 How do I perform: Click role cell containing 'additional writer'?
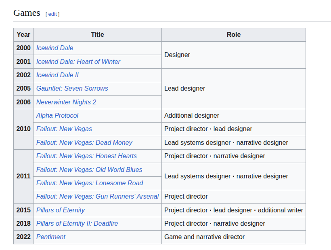coord(233,210)
